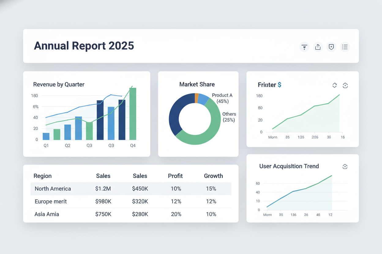This screenshot has height=254, width=382.
Task: Click the "Annual Report 2025" title
Action: click(84, 46)
